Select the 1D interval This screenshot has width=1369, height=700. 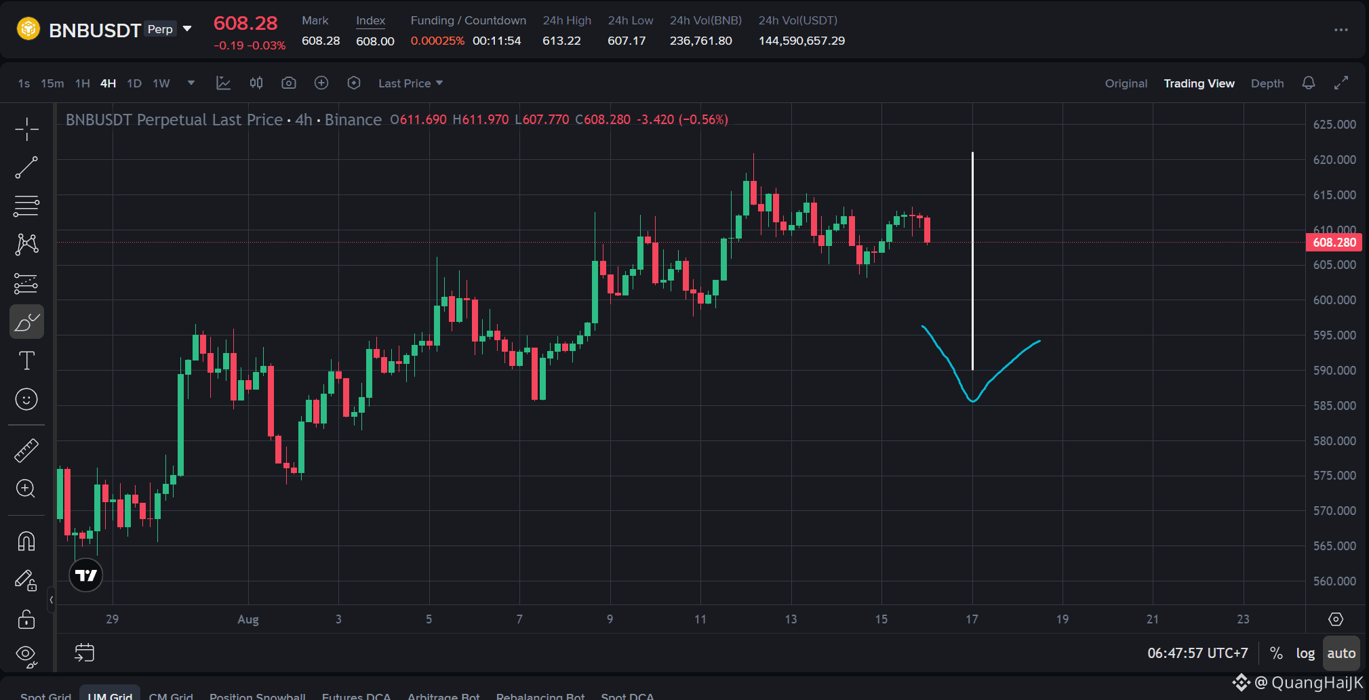[134, 83]
